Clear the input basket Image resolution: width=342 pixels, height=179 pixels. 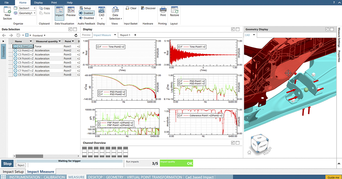(x=131, y=8)
